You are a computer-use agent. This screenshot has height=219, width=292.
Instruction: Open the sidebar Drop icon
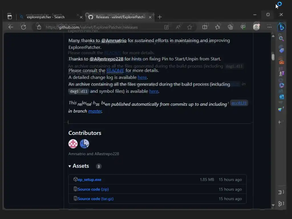tap(281, 109)
